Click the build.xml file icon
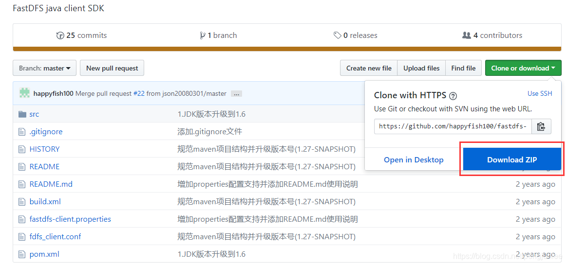This screenshot has height=265, width=567. pyautogui.click(x=22, y=201)
